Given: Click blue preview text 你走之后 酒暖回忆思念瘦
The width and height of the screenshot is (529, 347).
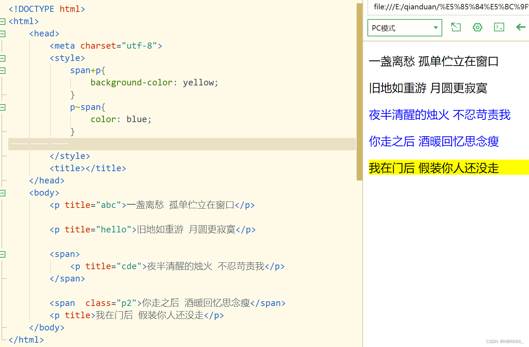Looking at the screenshot, I should [434, 142].
